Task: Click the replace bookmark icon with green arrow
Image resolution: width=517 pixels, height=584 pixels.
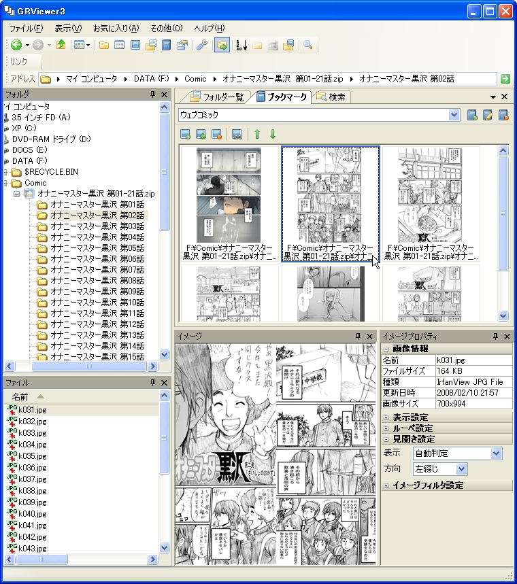Action: [x=201, y=134]
